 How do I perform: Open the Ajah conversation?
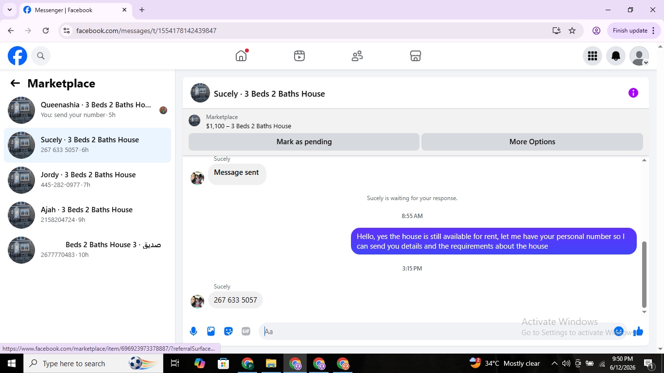click(x=87, y=215)
